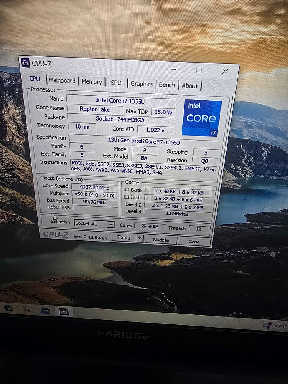Click the weather icon in system tray

[267, 325]
